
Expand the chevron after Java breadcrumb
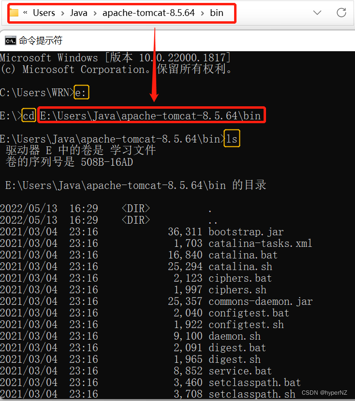pos(95,13)
